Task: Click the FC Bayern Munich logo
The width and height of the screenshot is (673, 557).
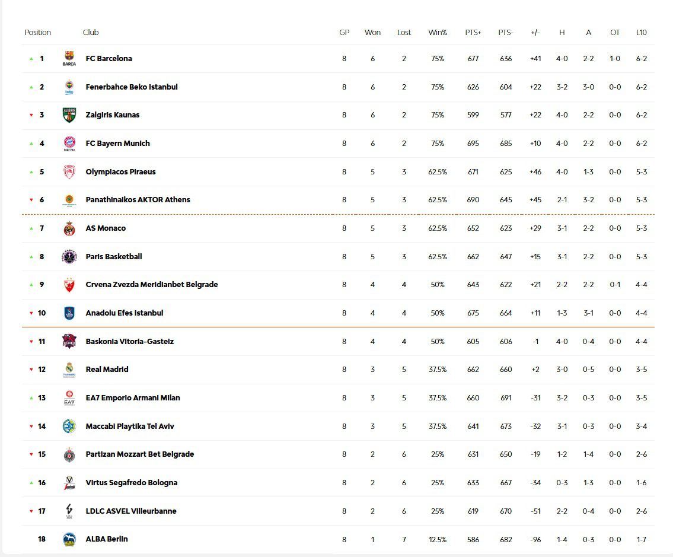Action: pos(69,144)
